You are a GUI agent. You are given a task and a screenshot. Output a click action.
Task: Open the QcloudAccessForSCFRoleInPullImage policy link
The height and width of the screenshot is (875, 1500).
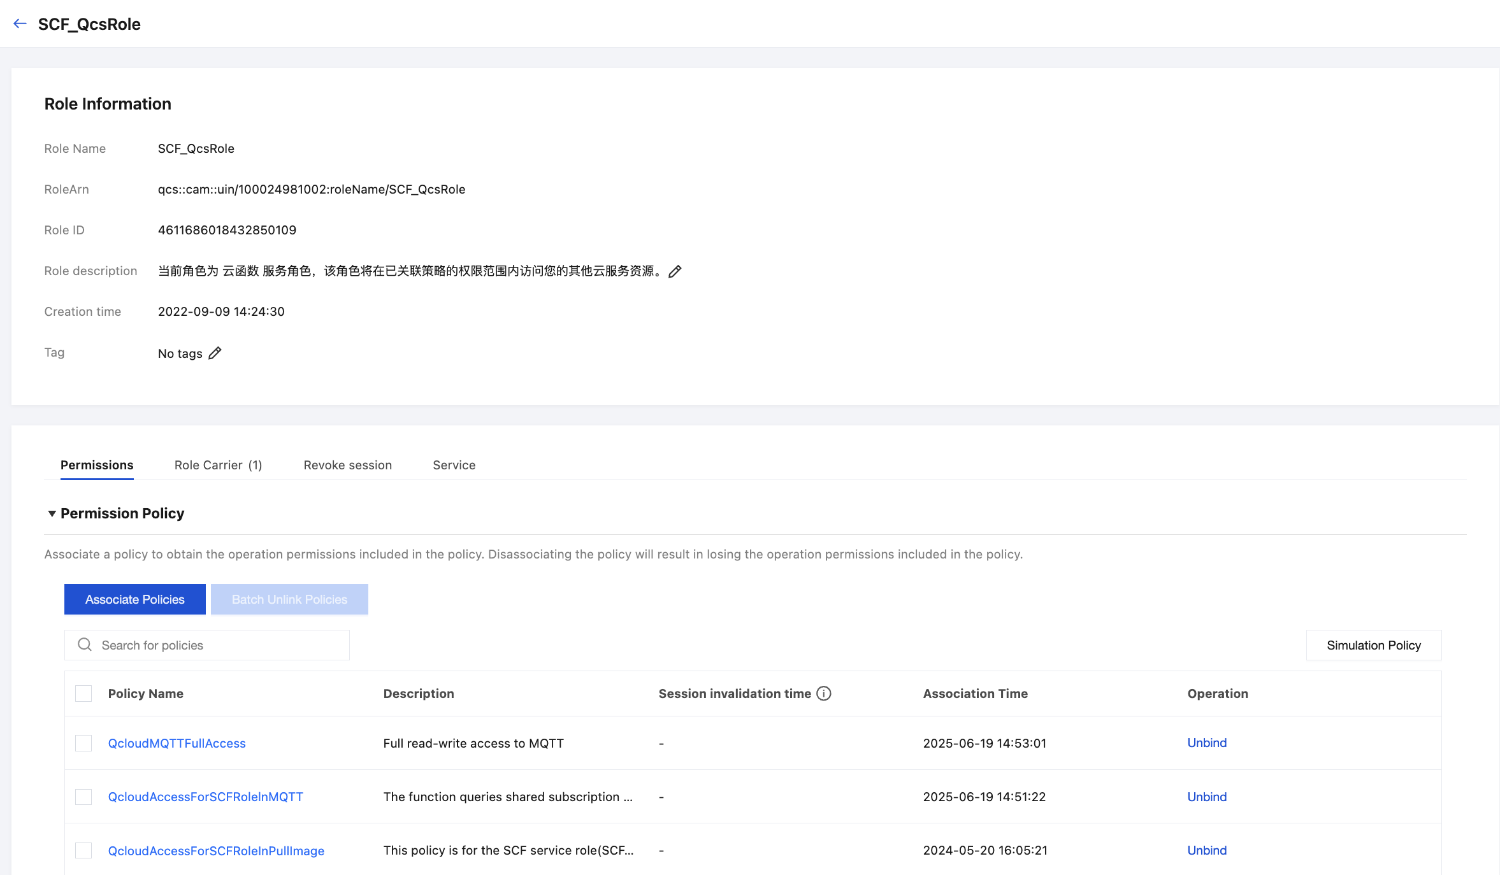(x=216, y=851)
